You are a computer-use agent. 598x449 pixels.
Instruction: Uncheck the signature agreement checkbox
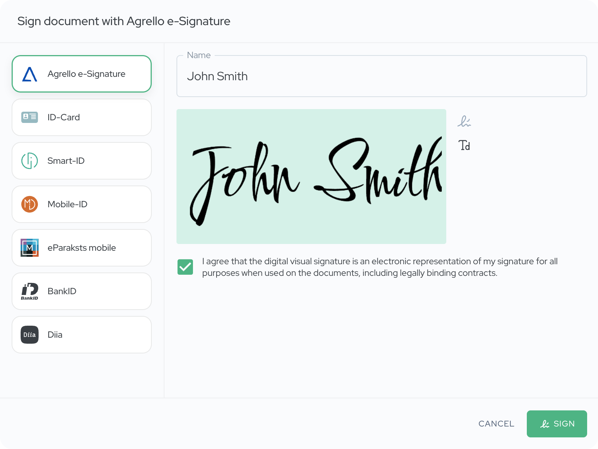tap(185, 267)
